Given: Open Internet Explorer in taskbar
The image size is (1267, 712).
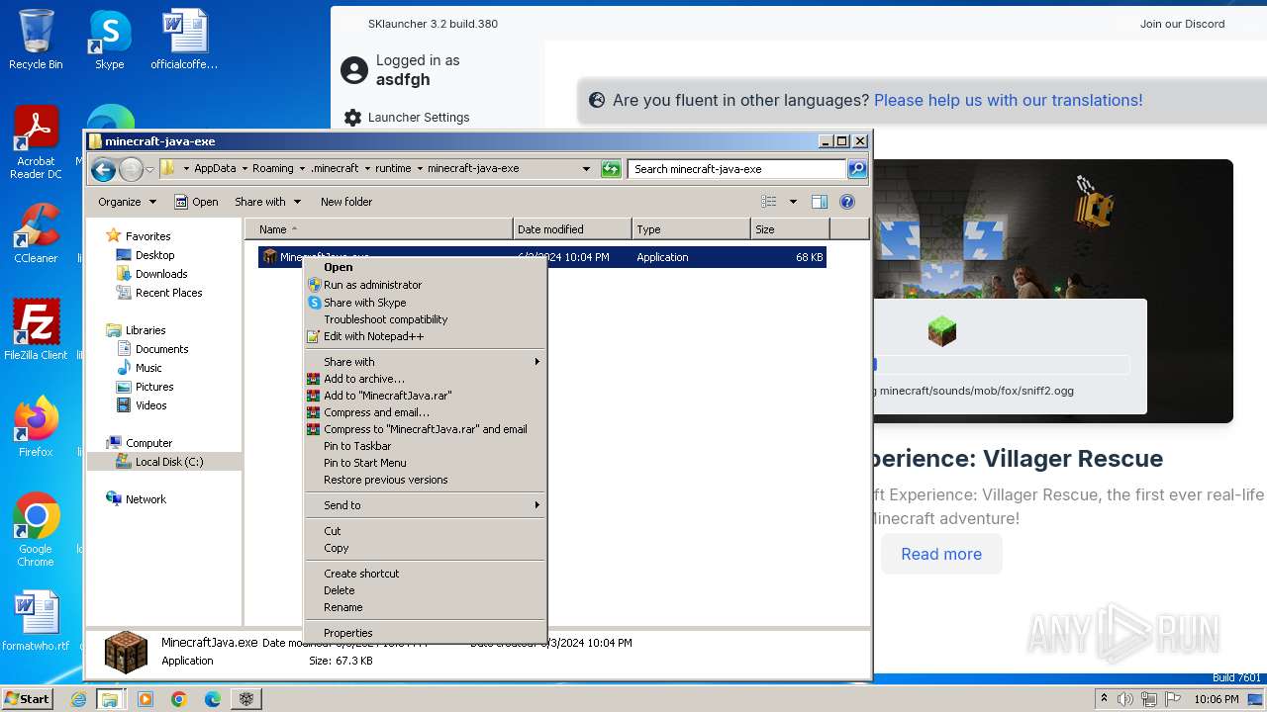Looking at the screenshot, I should pyautogui.click(x=78, y=699).
